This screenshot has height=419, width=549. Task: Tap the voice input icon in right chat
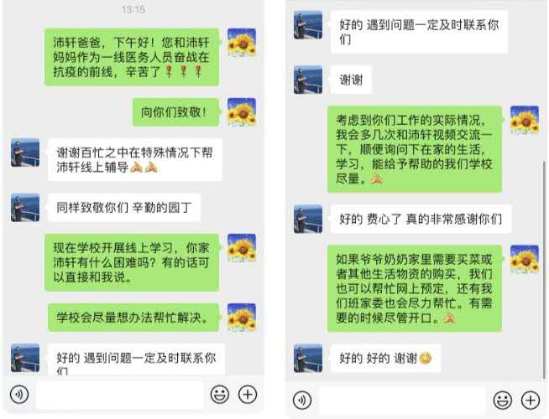(x=302, y=400)
